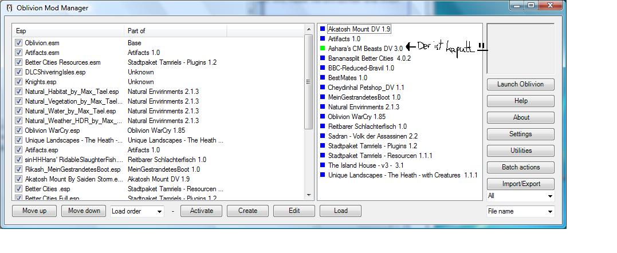Click the Load button
Image resolution: width=617 pixels, height=253 pixels.
click(340, 211)
